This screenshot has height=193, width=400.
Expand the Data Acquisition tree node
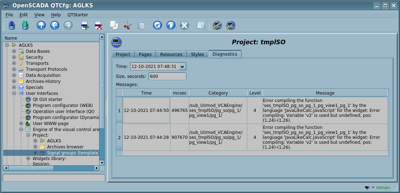pyautogui.click(x=14, y=75)
